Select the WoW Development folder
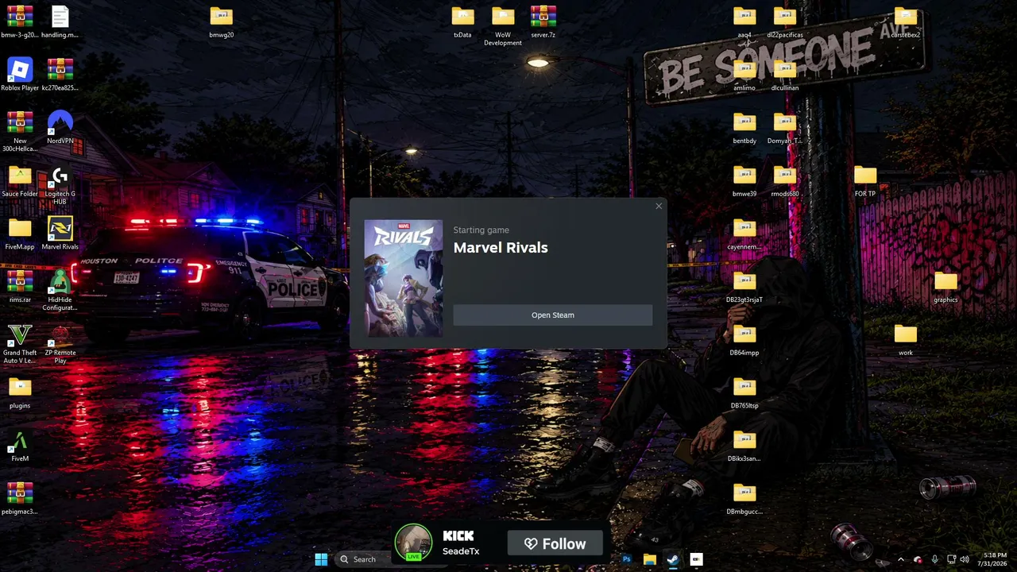Viewport: 1017px width, 572px height. (x=503, y=25)
